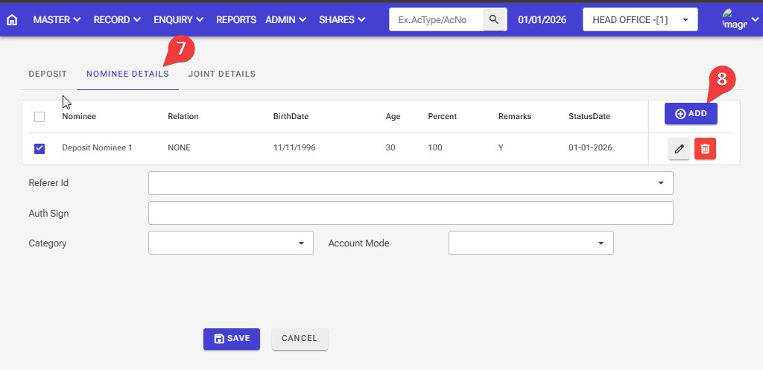The height and width of the screenshot is (370, 763).
Task: Select the header checkbox for all nominees
Action: 39,117
